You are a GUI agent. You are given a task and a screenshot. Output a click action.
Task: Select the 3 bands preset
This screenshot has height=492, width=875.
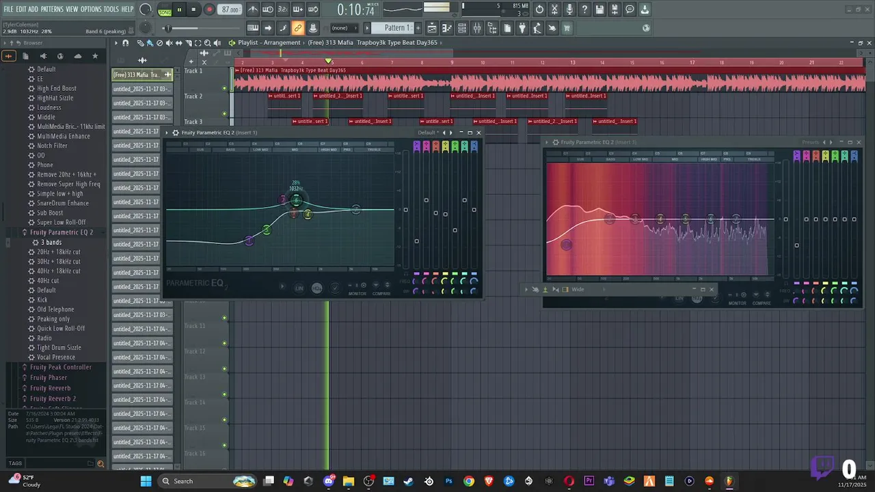(x=51, y=243)
